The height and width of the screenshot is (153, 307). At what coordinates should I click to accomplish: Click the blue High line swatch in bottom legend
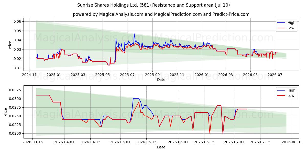[x=282, y=91]
